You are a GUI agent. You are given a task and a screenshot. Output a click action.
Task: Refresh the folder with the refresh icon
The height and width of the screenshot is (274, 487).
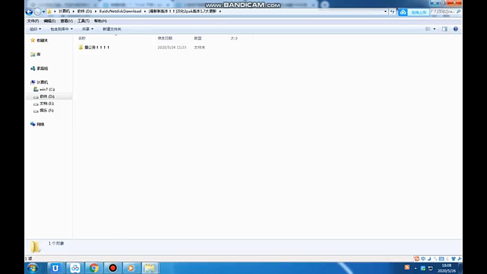click(x=392, y=12)
